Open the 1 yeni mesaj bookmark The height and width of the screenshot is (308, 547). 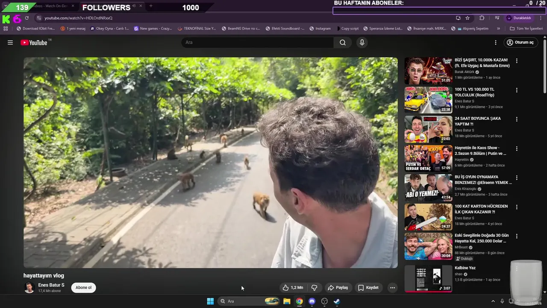pyautogui.click(x=73, y=29)
